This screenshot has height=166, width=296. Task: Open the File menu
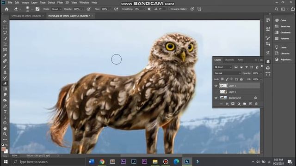tap(10, 3)
